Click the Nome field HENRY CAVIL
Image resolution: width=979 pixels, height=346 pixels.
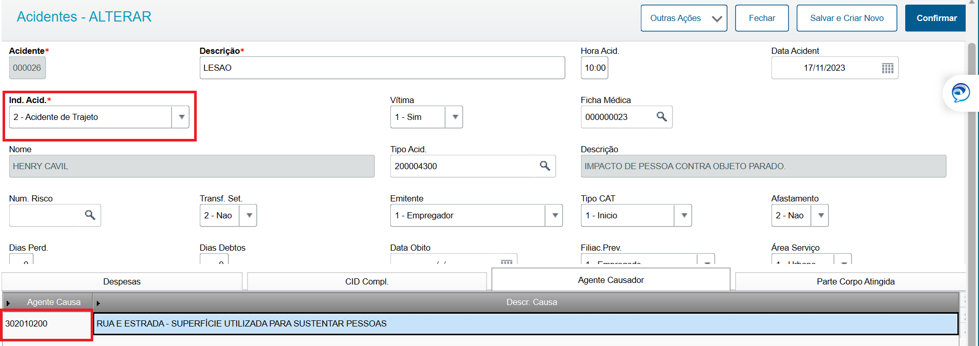tap(192, 166)
